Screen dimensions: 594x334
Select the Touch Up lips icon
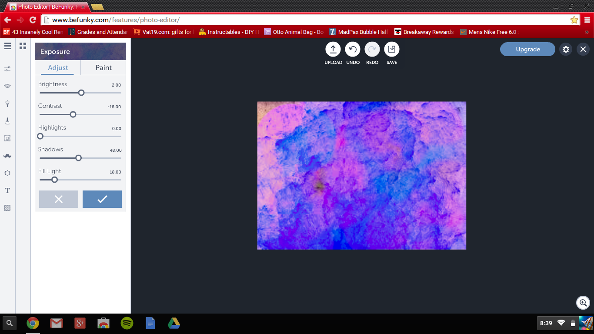tap(7, 86)
